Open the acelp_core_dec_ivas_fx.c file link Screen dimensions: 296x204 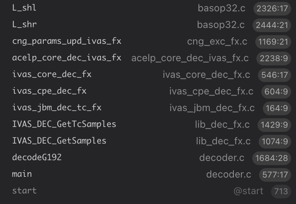click(x=190, y=58)
